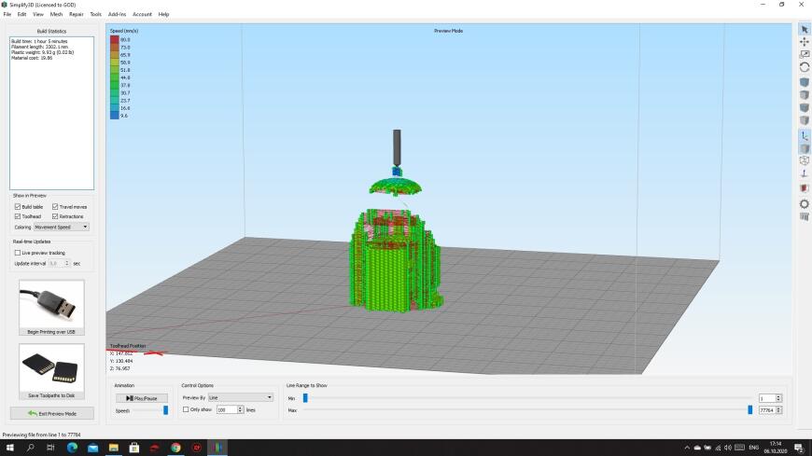Open File Explorer from the taskbar

pyautogui.click(x=114, y=448)
